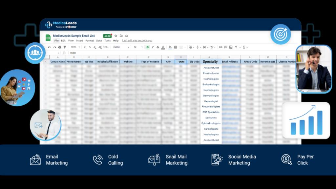Open the font size dropdown
Image resolution: width=336 pixels, height=189 pixels.
pos(136,47)
